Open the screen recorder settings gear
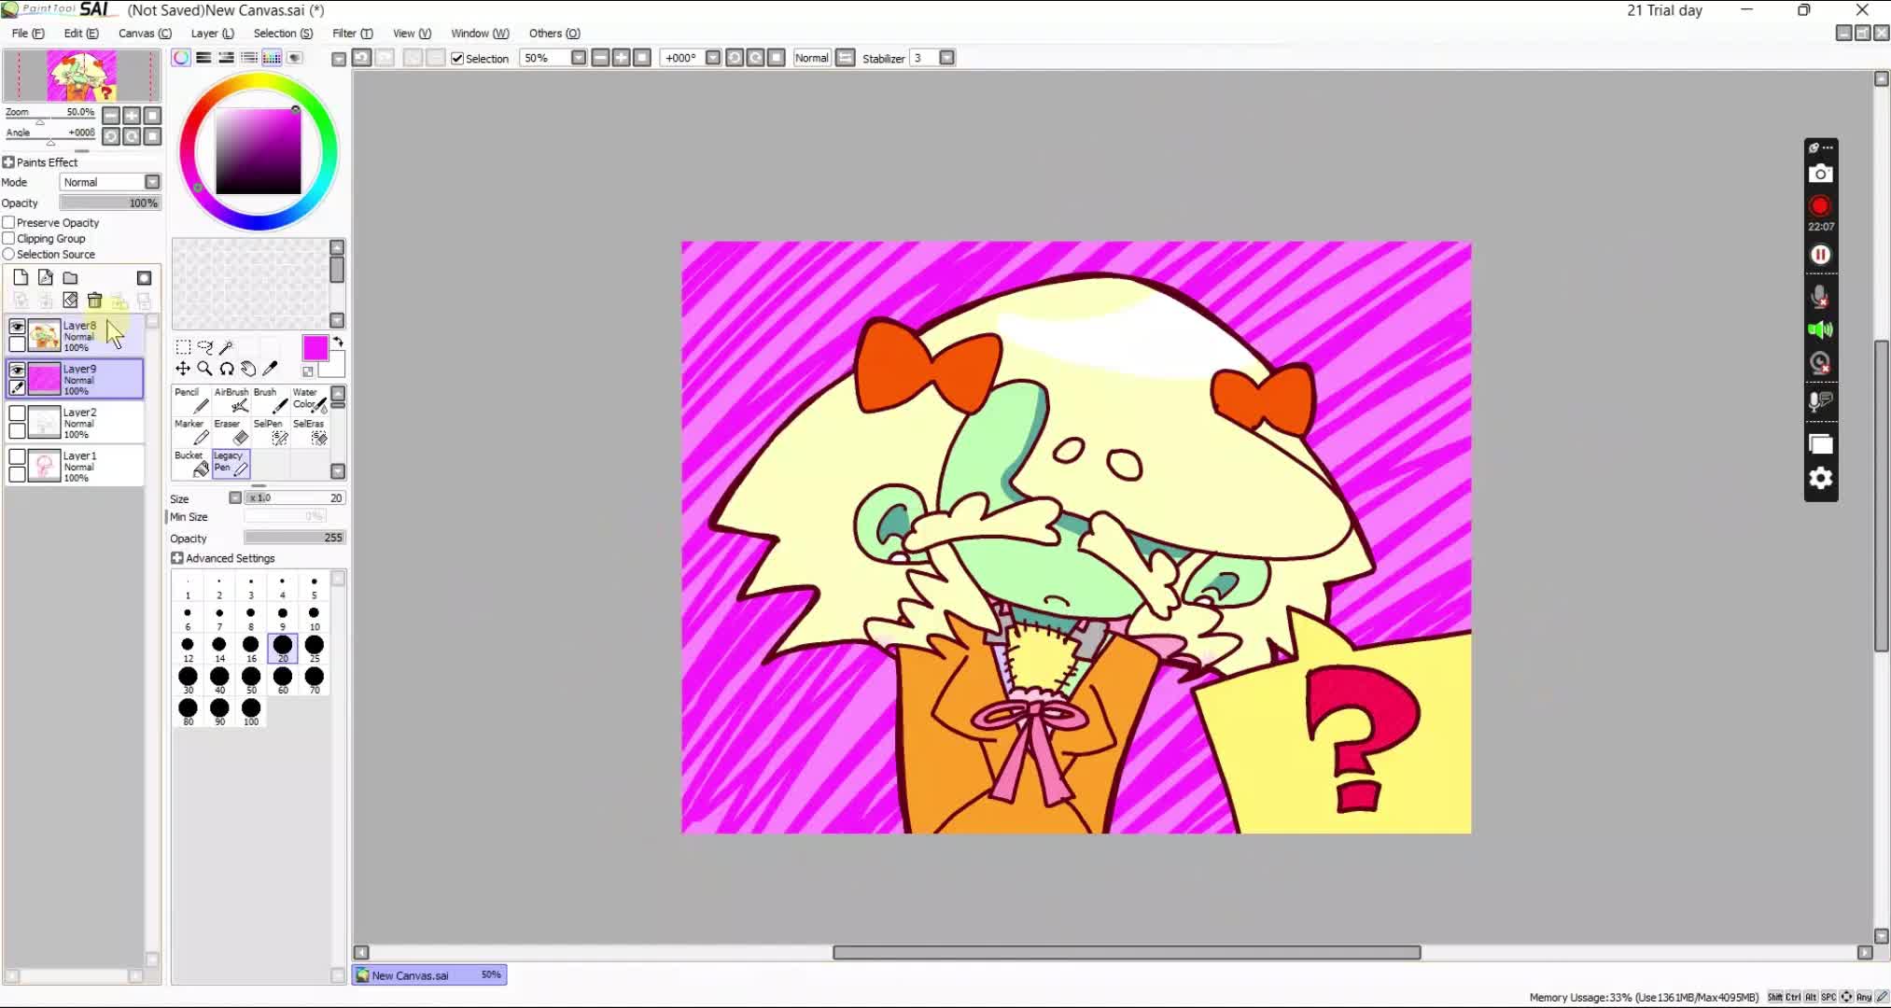Screen dimensions: 1891x1008 (x=1820, y=479)
